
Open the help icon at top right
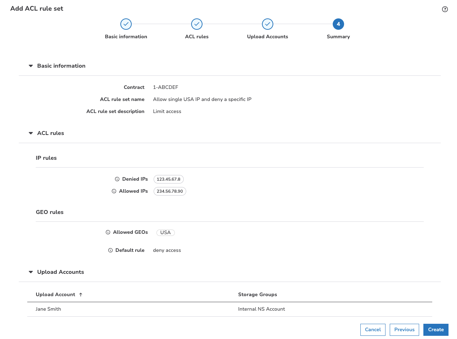click(x=445, y=9)
